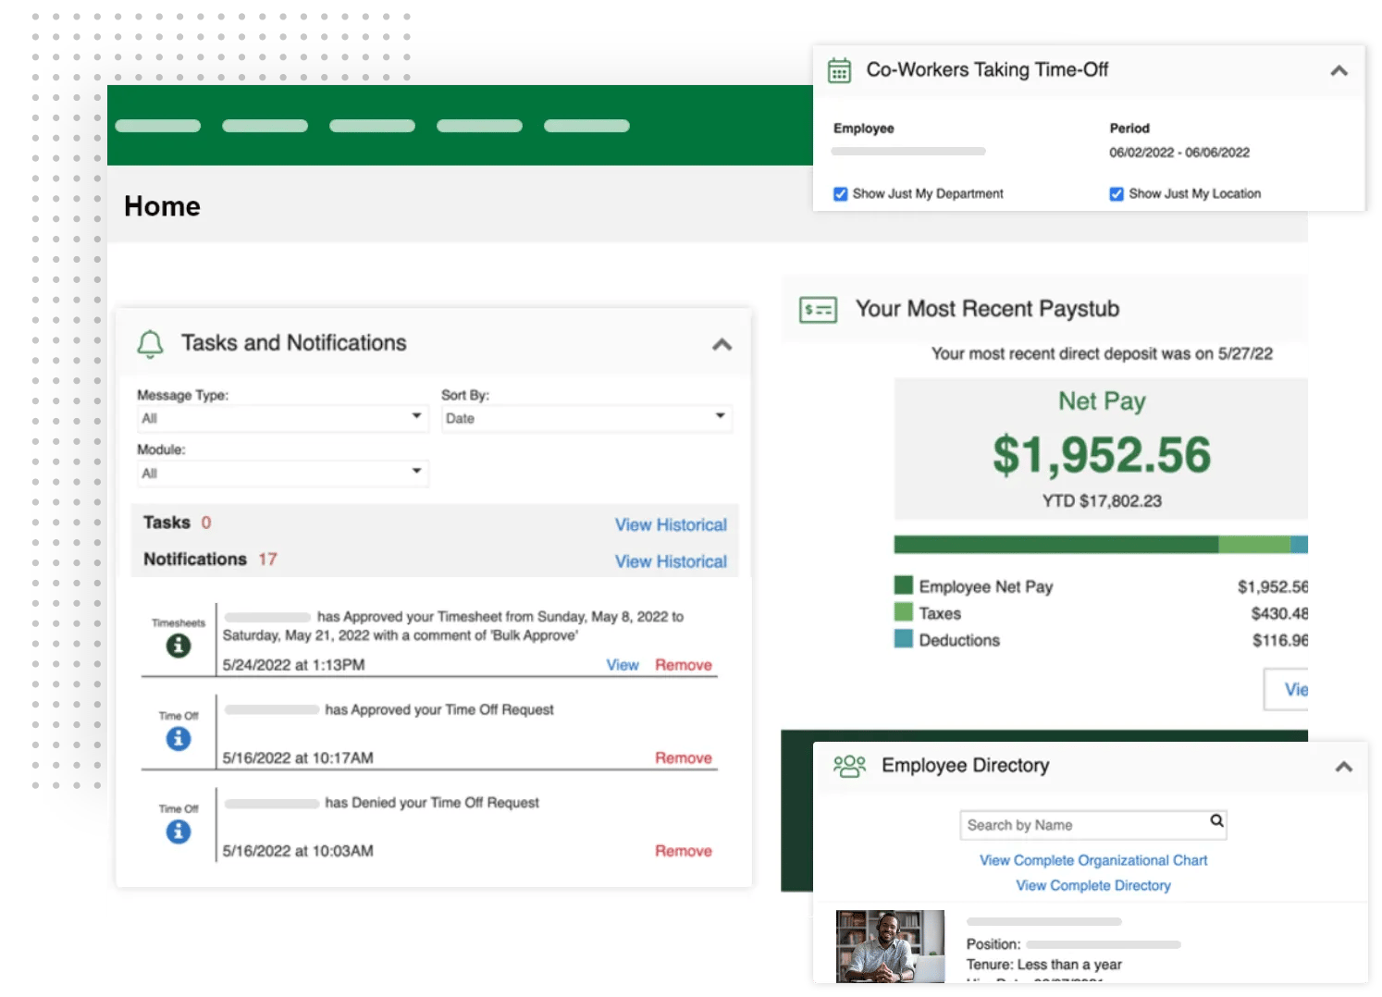Click the employee photo thumbnail
The width and height of the screenshot is (1382, 997).
(890, 946)
